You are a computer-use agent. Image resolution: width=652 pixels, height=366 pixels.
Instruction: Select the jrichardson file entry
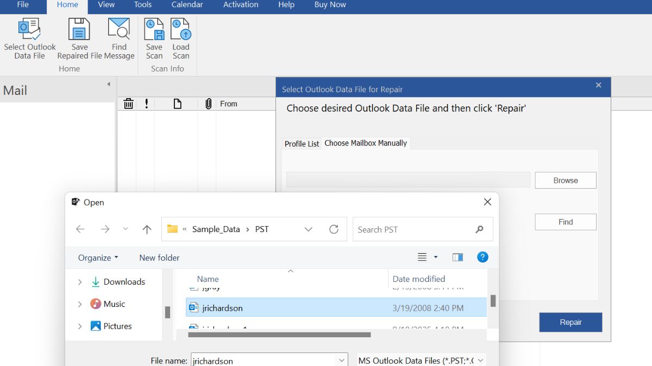[336, 308]
